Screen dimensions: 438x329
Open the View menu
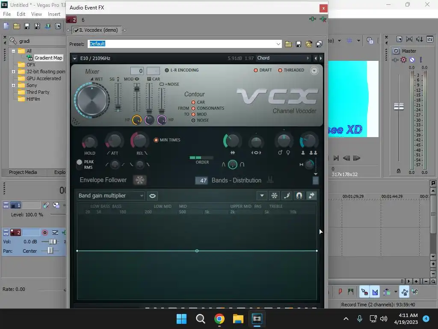click(x=37, y=14)
